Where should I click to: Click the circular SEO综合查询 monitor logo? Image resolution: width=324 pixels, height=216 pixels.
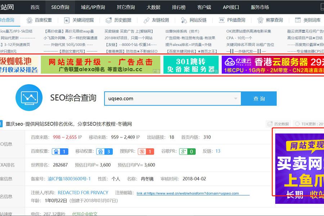coord(29,98)
